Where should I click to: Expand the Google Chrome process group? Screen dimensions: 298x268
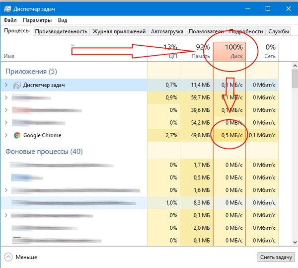pyautogui.click(x=6, y=135)
